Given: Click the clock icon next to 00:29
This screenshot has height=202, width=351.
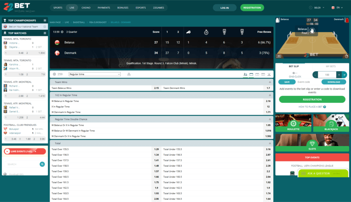Looking at the screenshot, I should pos(311,7).
